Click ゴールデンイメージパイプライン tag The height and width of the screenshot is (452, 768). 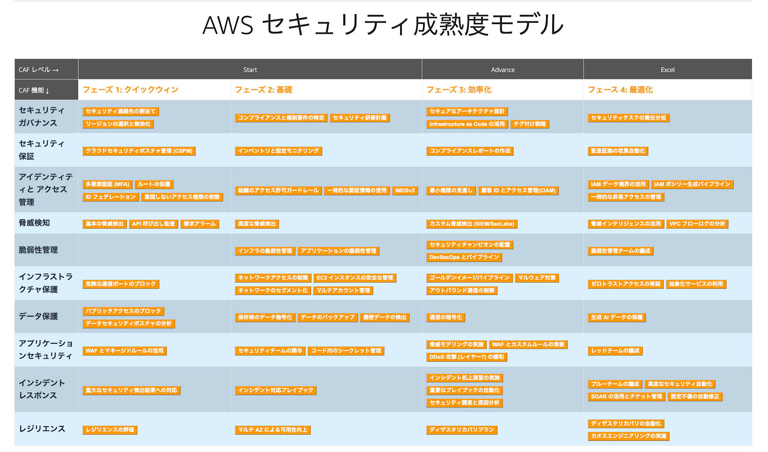click(470, 278)
